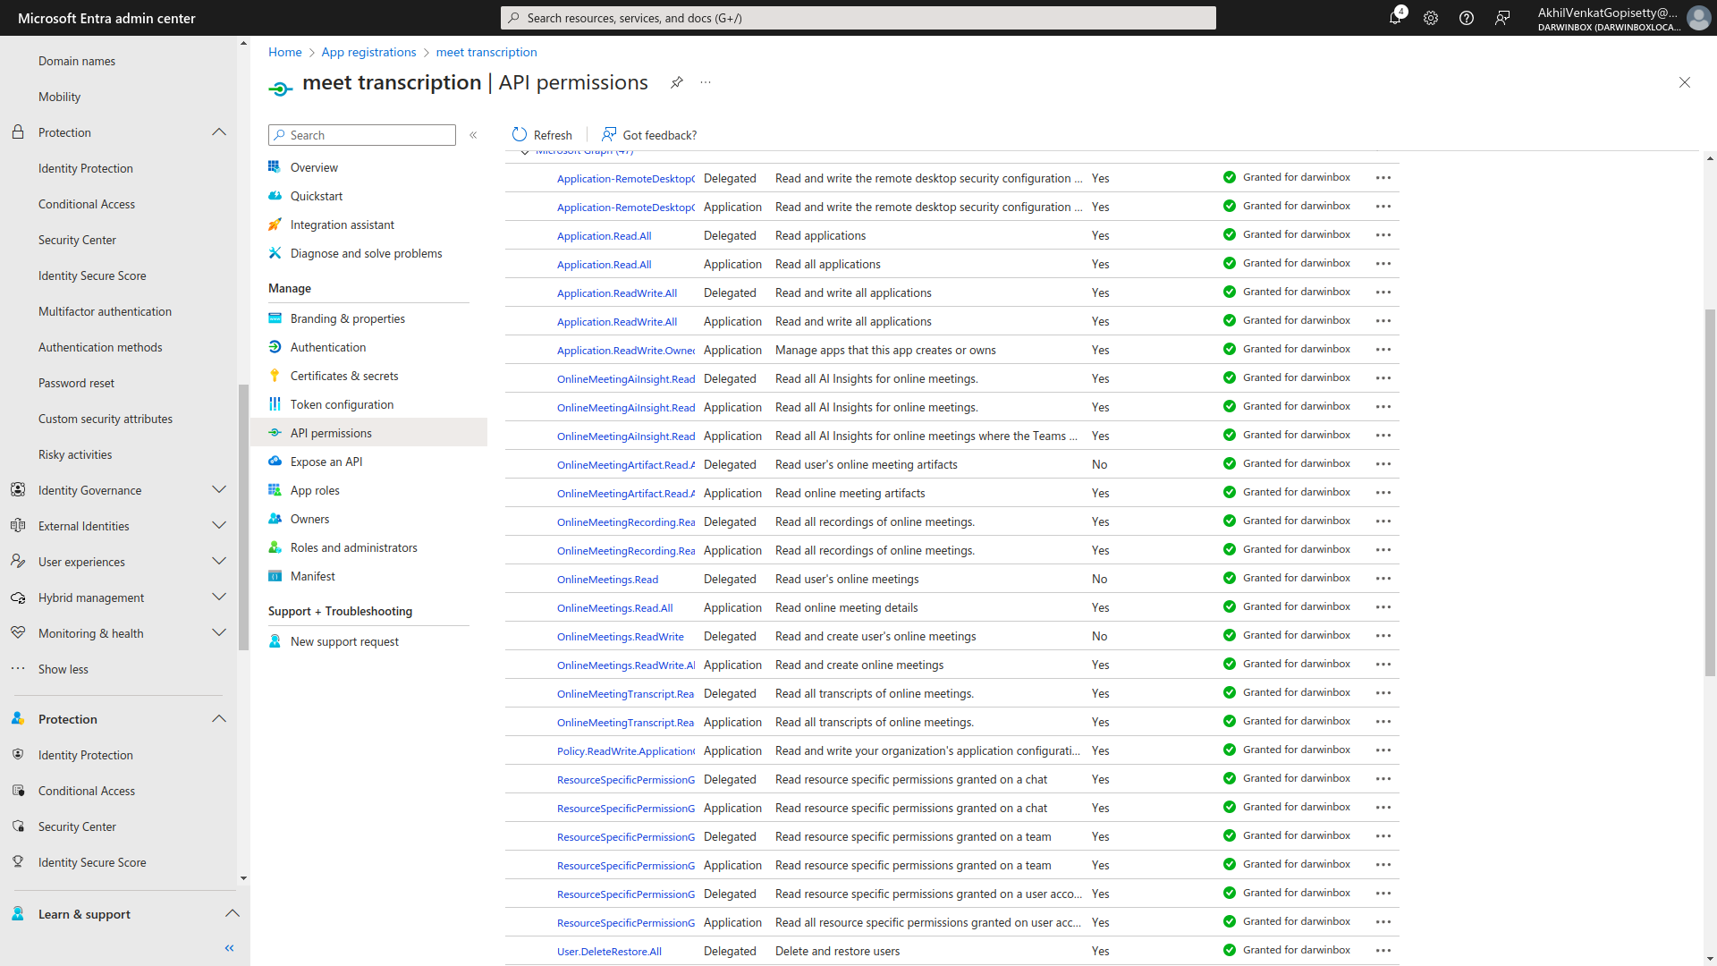Click the top search resources box
Image resolution: width=1717 pixels, height=966 pixels.
[x=858, y=18]
